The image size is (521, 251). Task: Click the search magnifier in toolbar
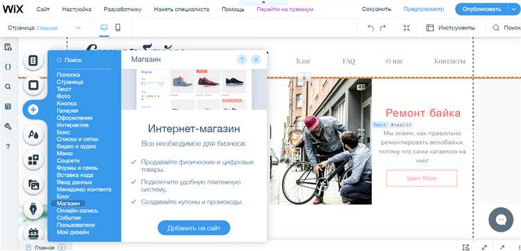496,28
